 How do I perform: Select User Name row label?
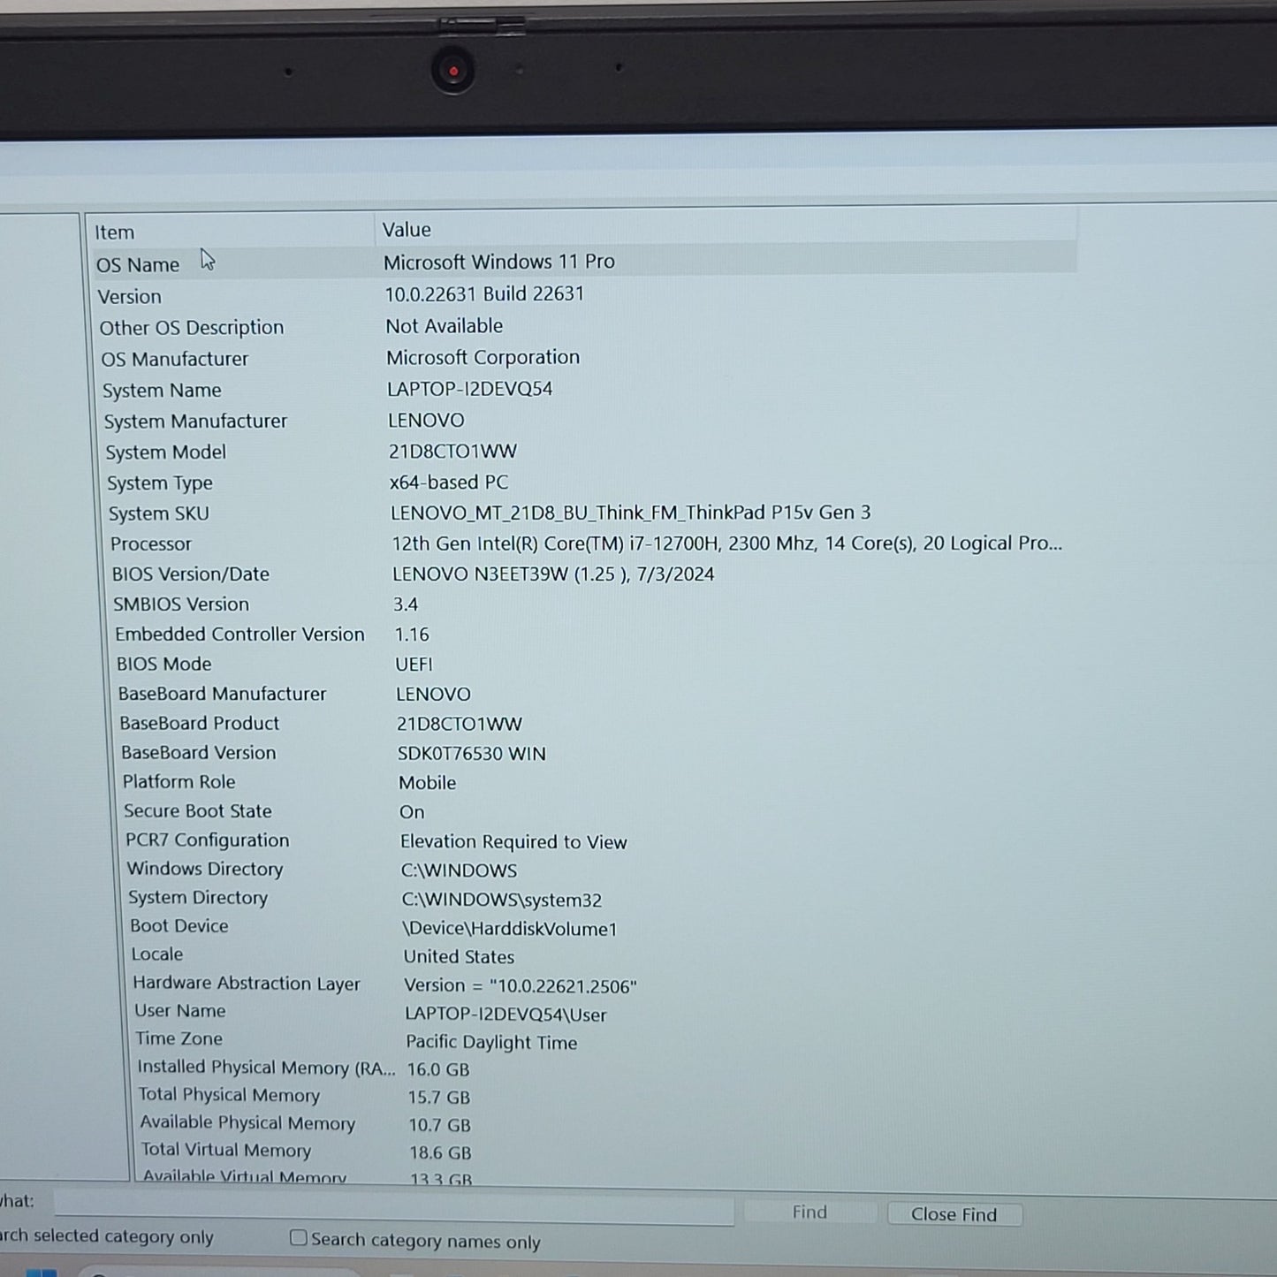[x=180, y=1010]
